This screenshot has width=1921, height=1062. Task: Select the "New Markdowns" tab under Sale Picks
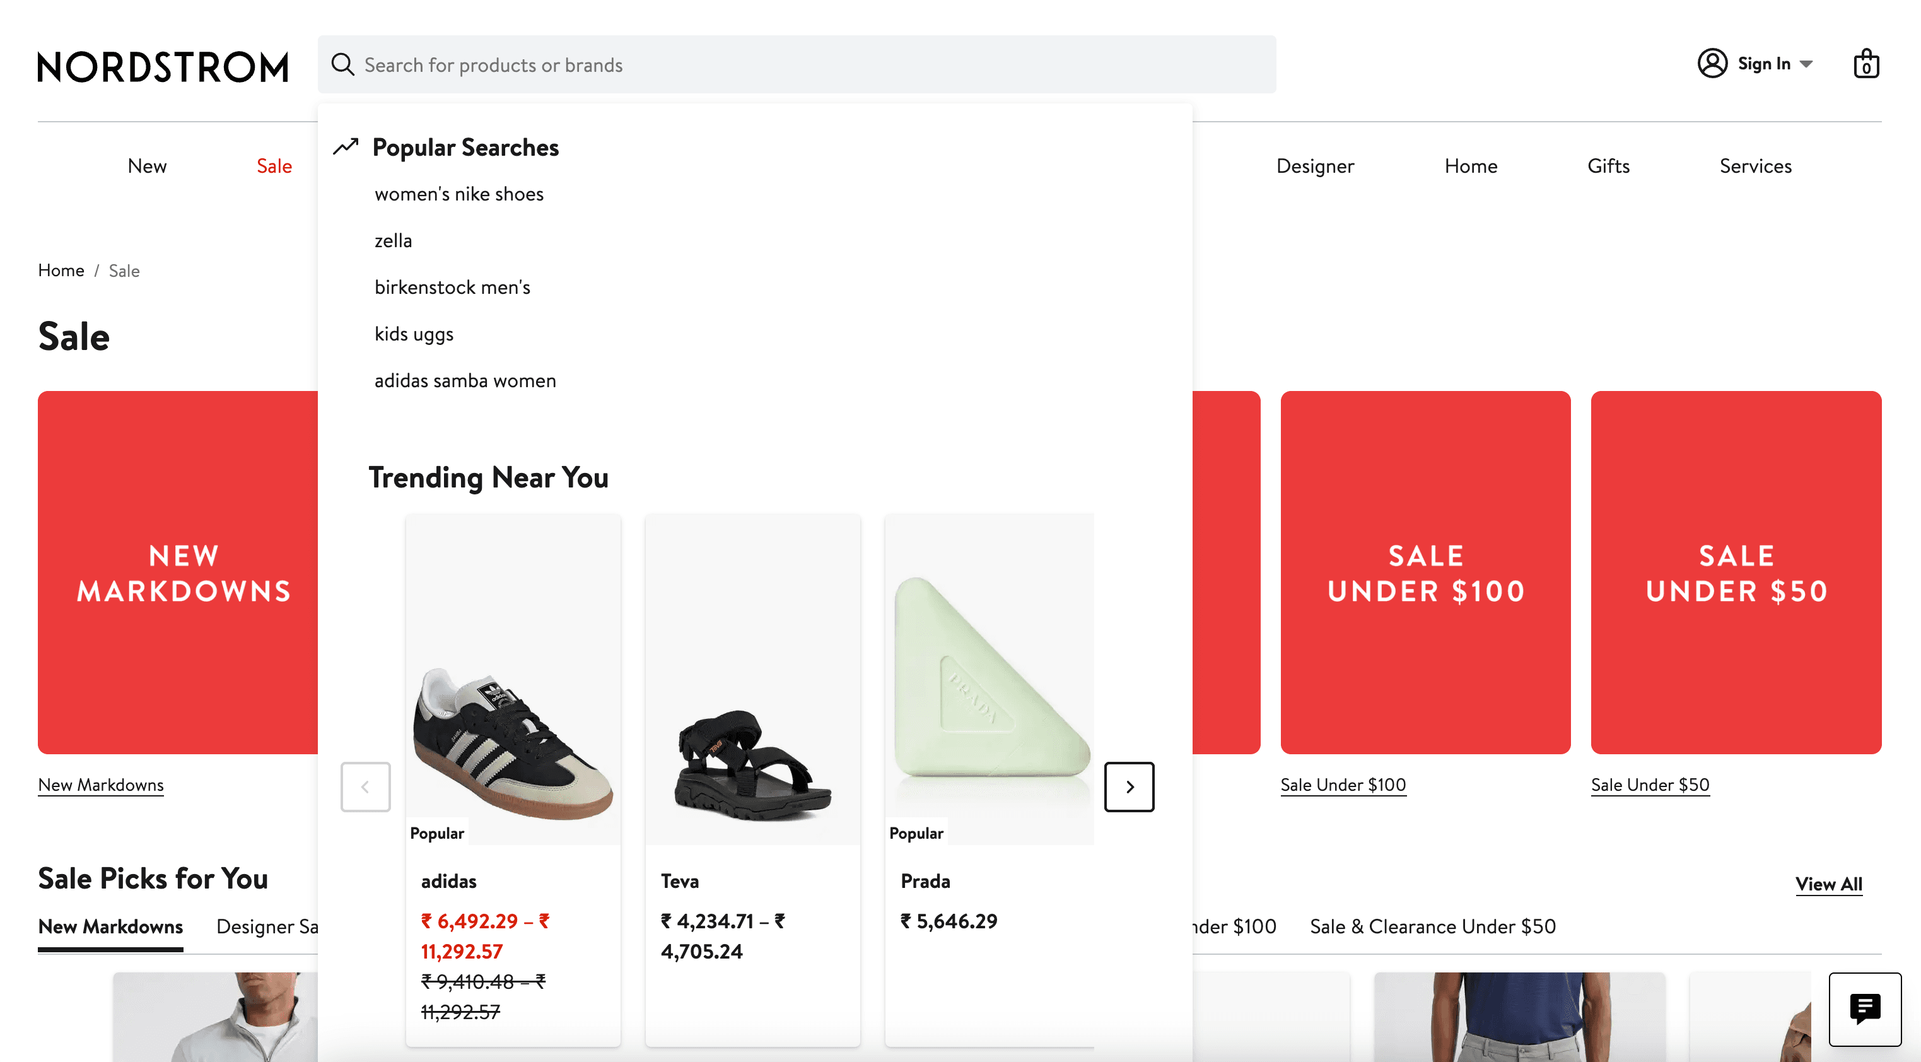click(x=110, y=926)
